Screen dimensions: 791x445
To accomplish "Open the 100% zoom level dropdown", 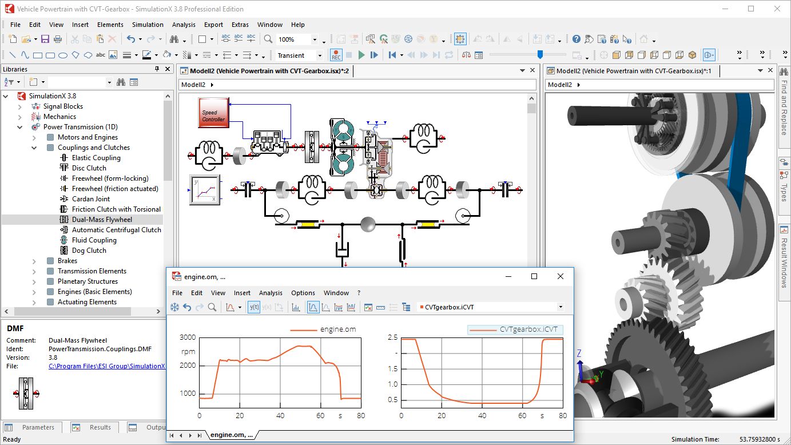I will (315, 39).
